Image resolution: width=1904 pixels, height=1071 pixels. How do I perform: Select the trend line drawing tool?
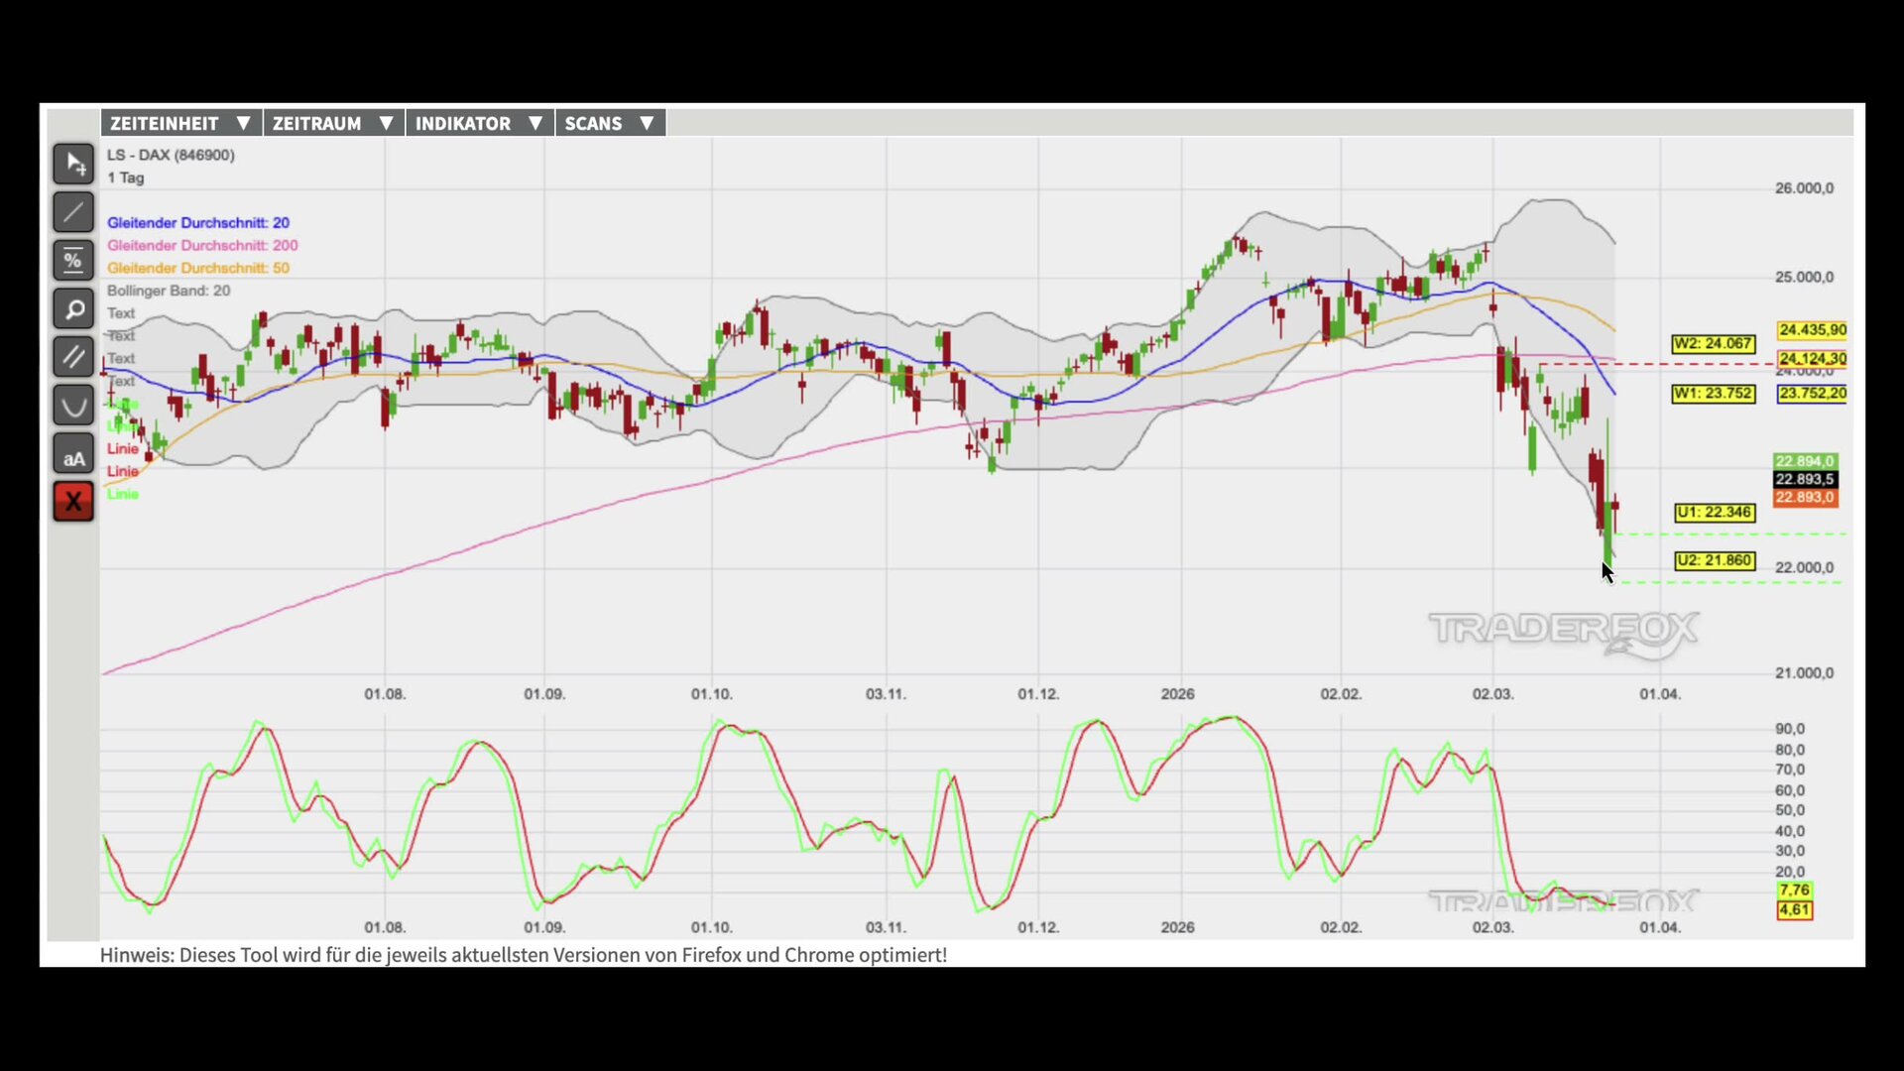pyautogui.click(x=73, y=212)
